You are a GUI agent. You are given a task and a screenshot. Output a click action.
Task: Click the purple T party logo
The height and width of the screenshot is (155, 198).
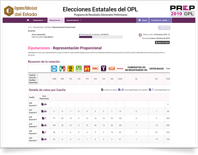coord(104,69)
